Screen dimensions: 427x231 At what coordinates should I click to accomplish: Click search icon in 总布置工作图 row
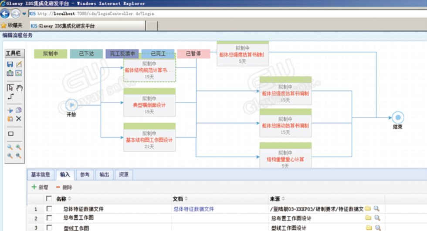377,218
